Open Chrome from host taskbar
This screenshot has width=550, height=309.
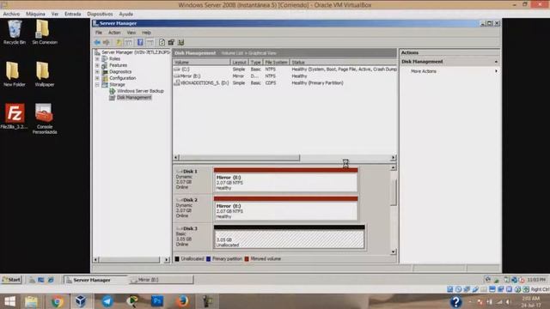[57, 301]
